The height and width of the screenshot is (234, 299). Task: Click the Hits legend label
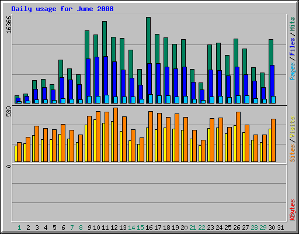[292, 24]
